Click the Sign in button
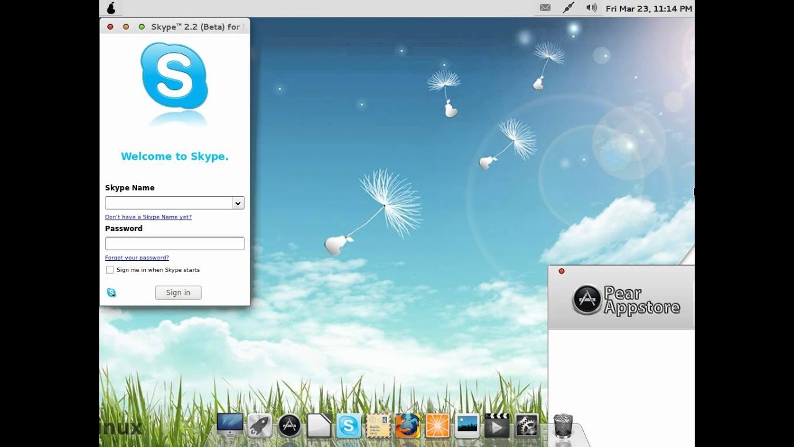This screenshot has width=794, height=447. click(178, 292)
